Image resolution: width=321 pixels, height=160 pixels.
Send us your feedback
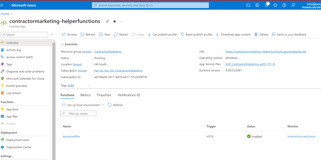click(x=289, y=35)
